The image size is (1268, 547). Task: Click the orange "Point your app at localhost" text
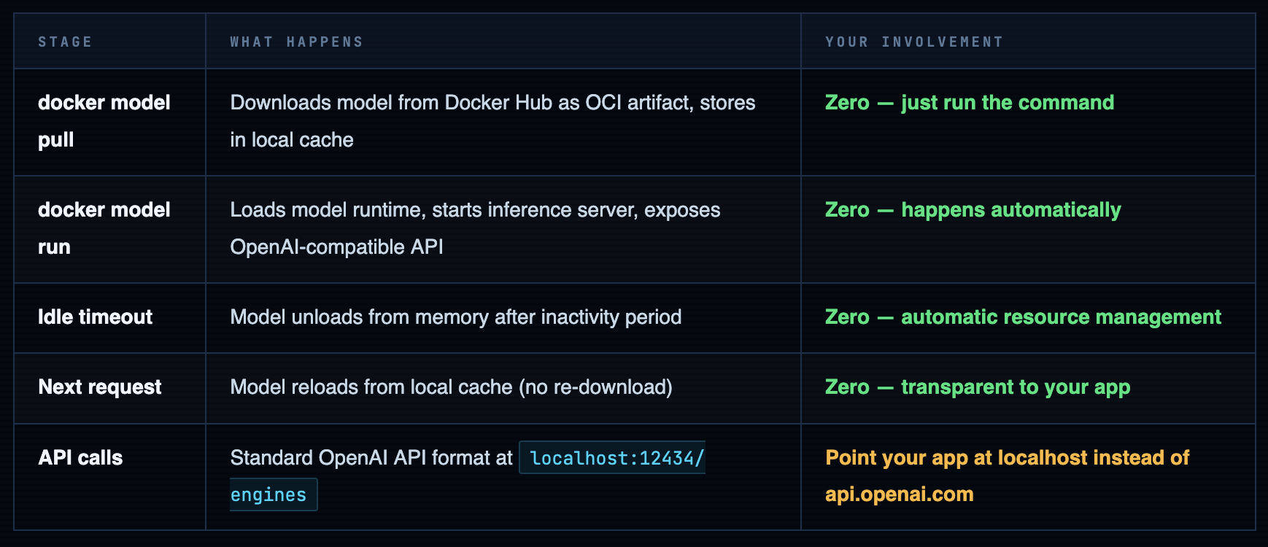click(x=1007, y=458)
